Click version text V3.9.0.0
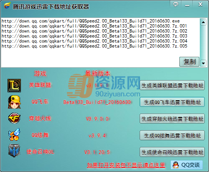Viewport: 209px width, 172px height. (97, 119)
